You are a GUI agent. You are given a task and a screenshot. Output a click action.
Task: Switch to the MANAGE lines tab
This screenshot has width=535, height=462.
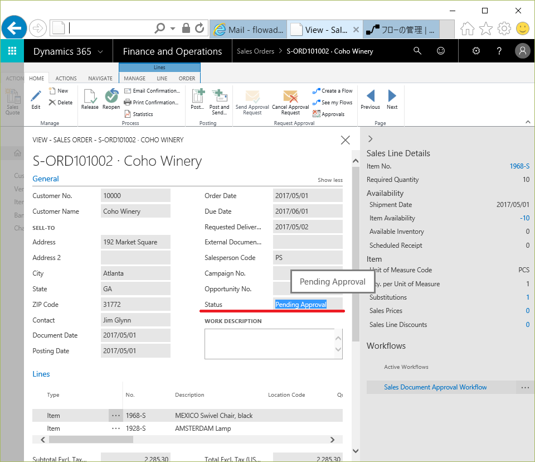135,78
